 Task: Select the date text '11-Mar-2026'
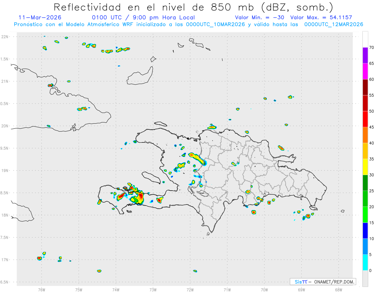click(x=40, y=17)
